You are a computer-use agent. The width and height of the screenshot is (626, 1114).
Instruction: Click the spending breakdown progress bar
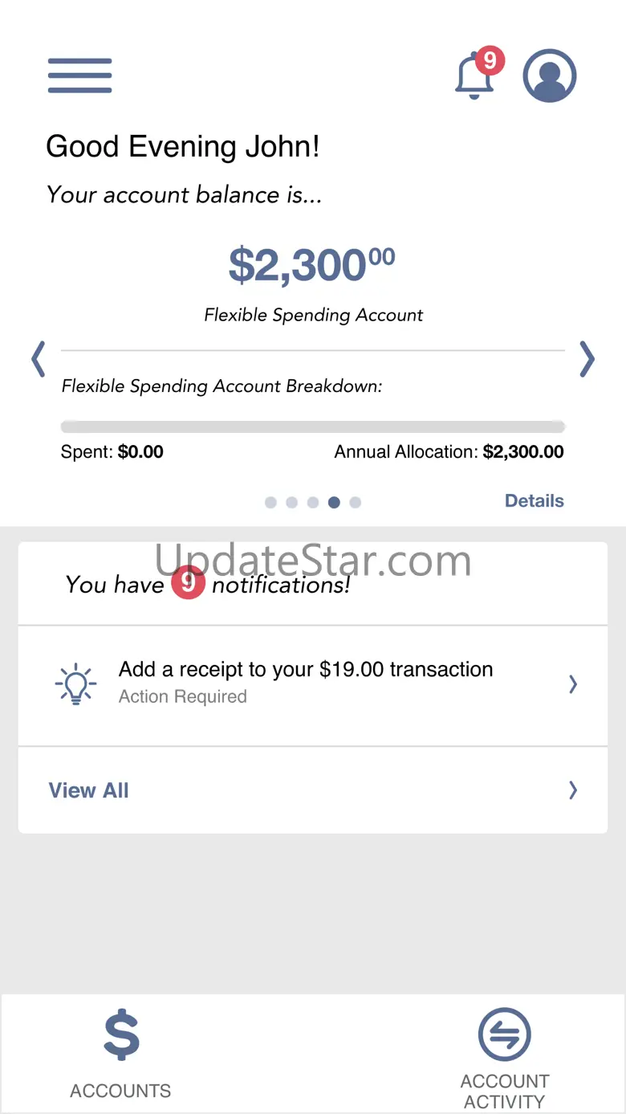point(313,426)
